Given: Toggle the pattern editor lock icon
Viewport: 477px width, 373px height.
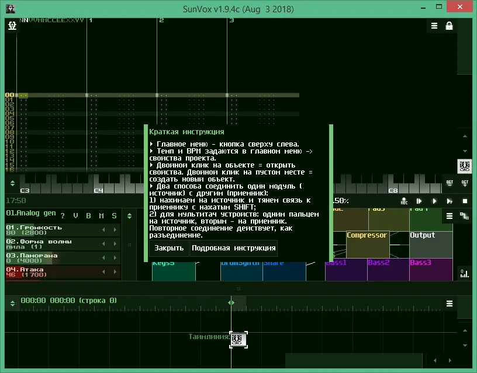Looking at the screenshot, I should click(449, 26).
